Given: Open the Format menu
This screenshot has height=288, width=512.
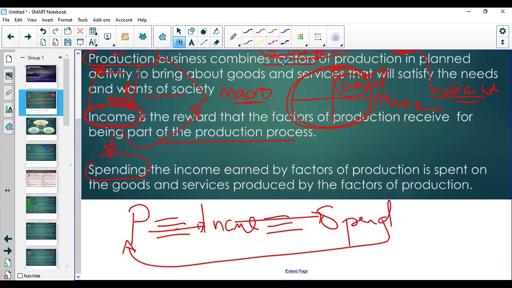Looking at the screenshot, I should pos(65,20).
